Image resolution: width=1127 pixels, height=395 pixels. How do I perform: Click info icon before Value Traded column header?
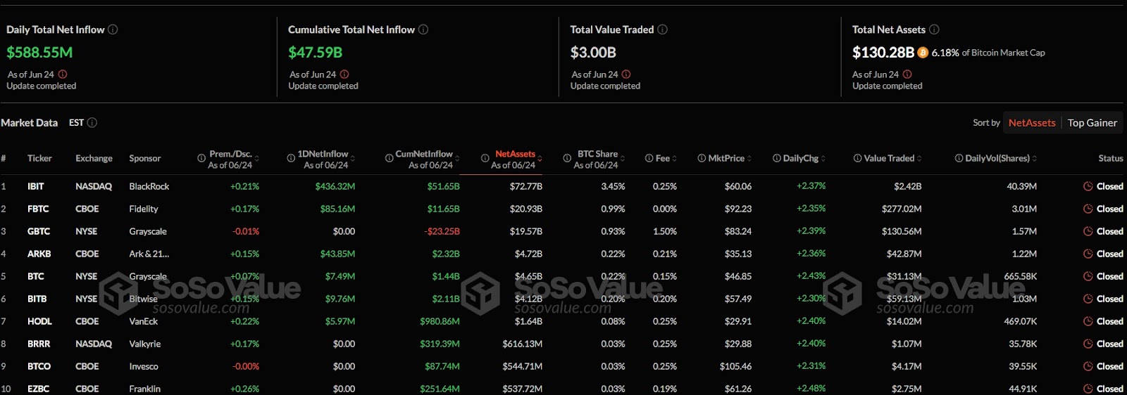coord(857,158)
